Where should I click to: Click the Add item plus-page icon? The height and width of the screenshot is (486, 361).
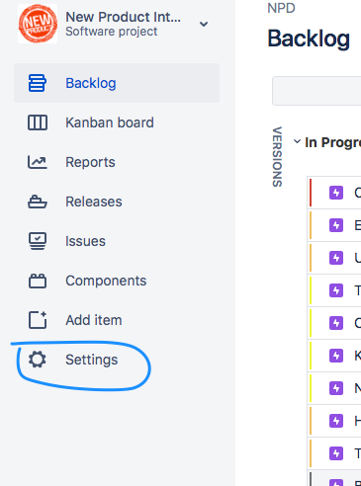click(x=38, y=320)
